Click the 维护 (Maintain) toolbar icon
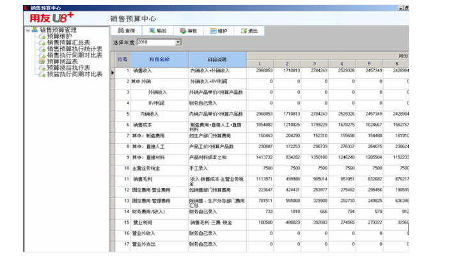 click(219, 31)
